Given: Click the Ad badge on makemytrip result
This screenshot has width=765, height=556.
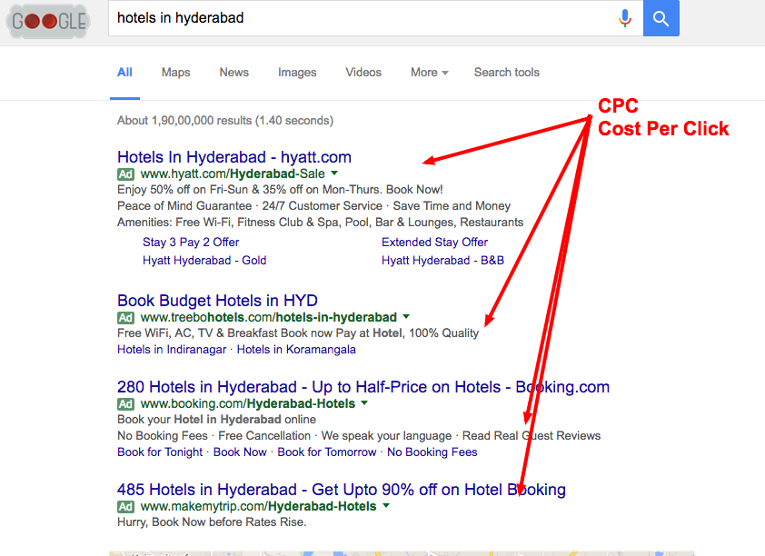Looking at the screenshot, I should pyautogui.click(x=125, y=506).
